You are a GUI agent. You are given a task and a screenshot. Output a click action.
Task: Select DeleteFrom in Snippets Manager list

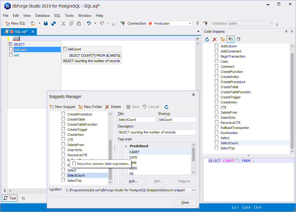coord(75,145)
